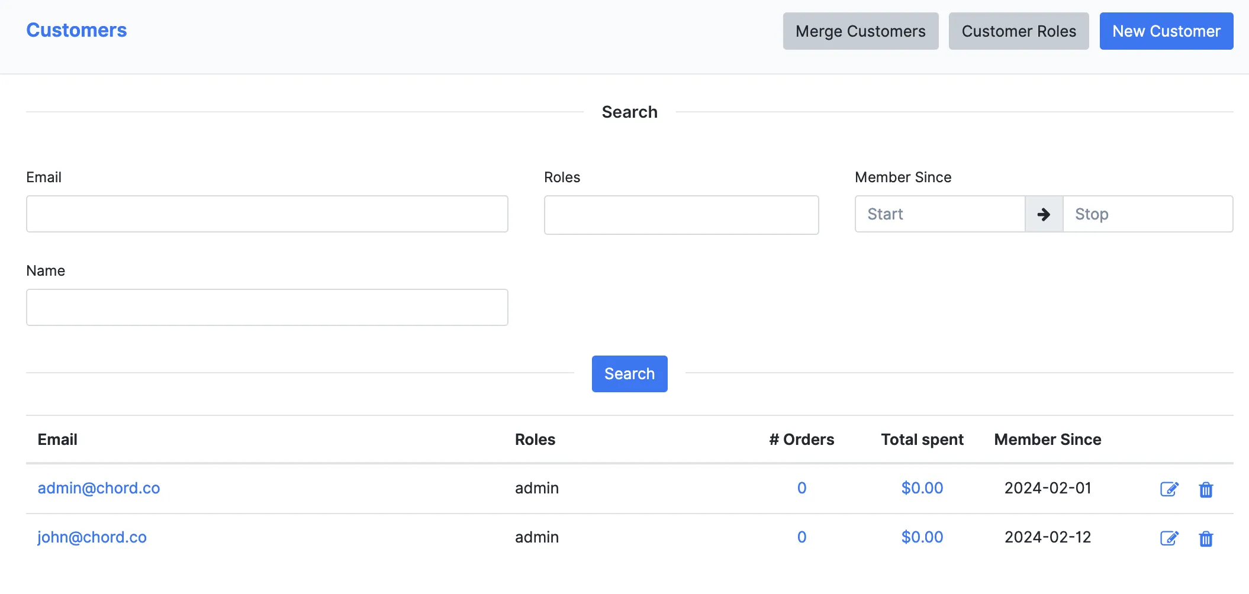Click the arrow between Start and Stop
The width and height of the screenshot is (1249, 594).
[x=1044, y=214]
